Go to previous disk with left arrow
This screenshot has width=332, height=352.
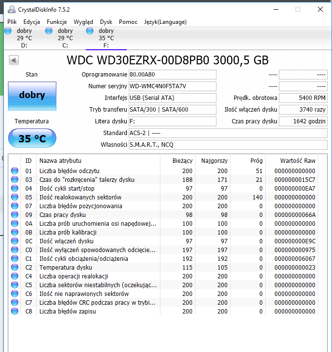[x=14, y=60]
